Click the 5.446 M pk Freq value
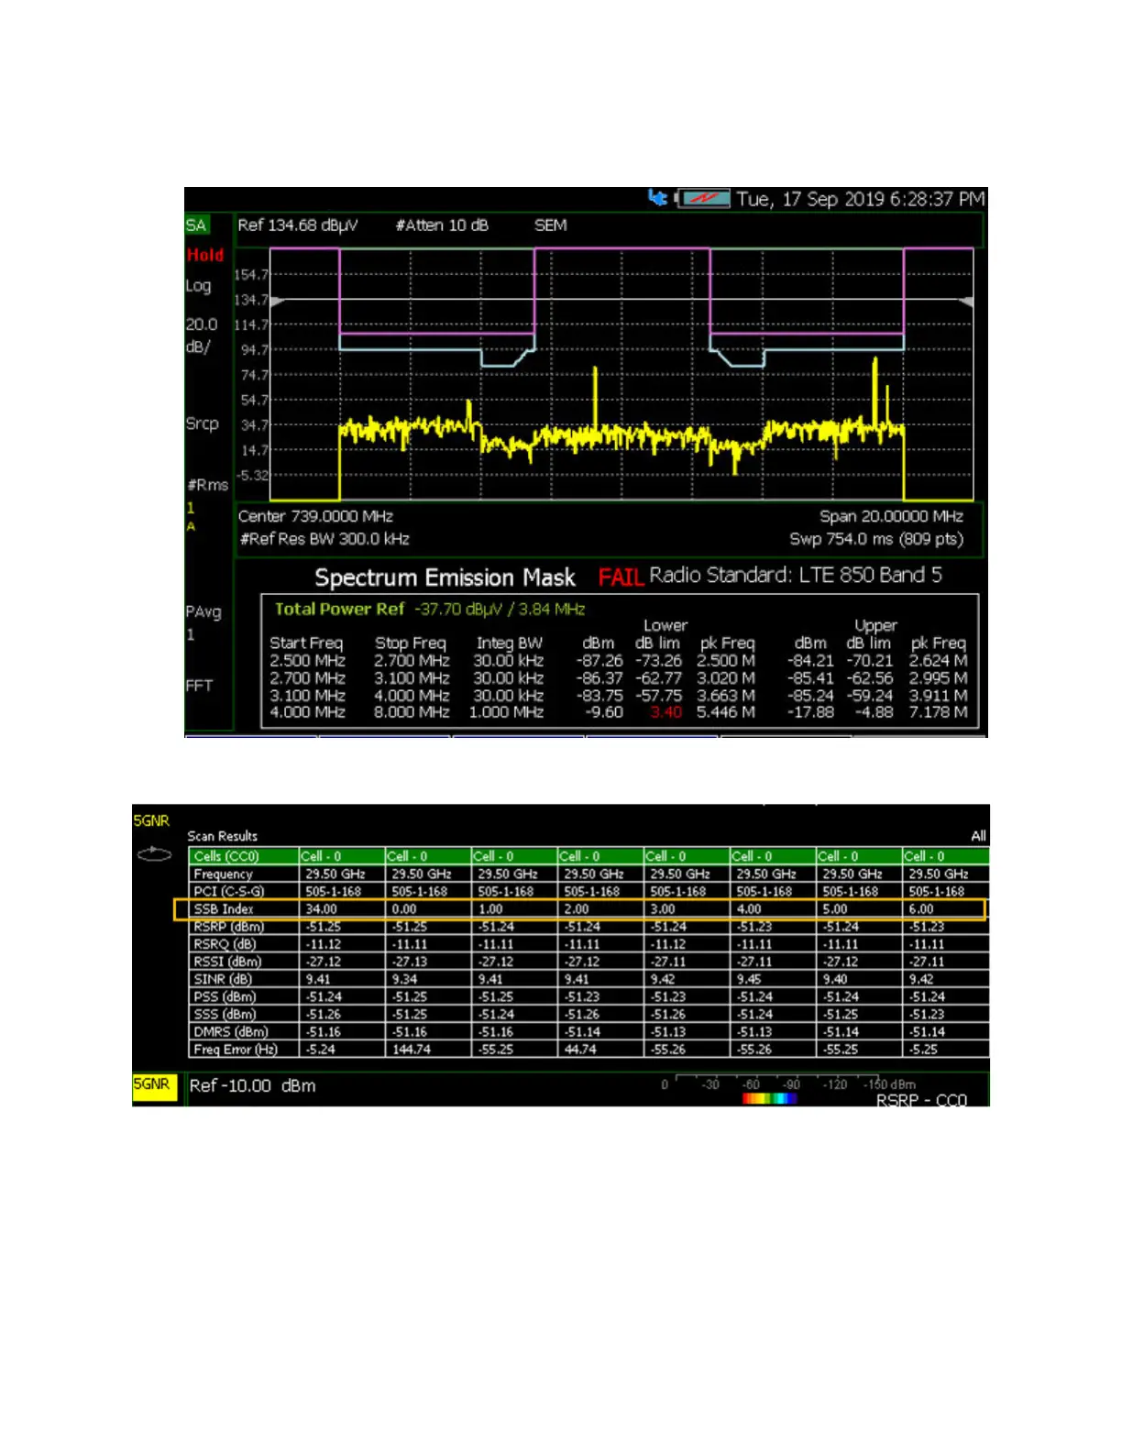Viewport: 1122px width, 1452px height. 726,712
